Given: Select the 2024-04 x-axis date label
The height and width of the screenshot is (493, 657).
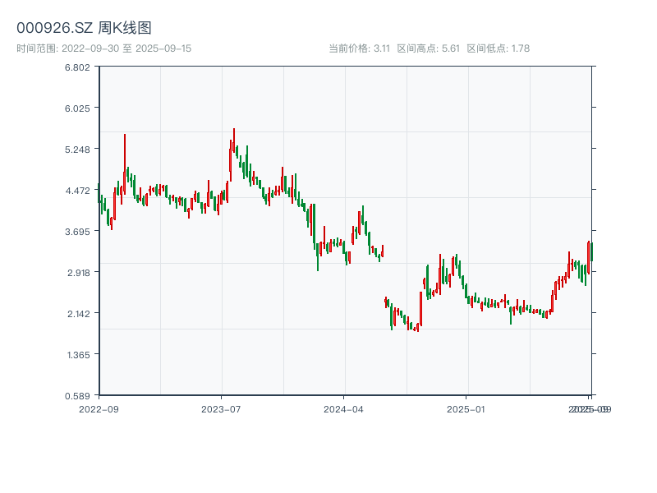Looking at the screenshot, I should point(344,408).
